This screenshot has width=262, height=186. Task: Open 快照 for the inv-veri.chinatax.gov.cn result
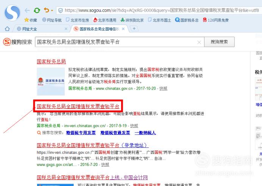[134, 126]
